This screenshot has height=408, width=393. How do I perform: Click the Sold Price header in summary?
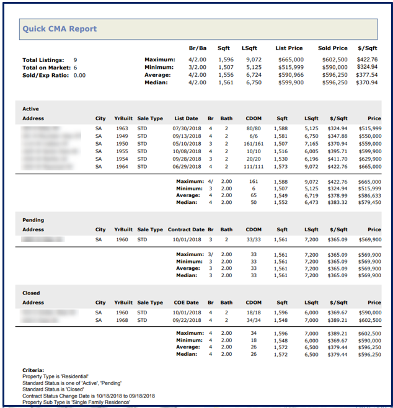(x=333, y=47)
